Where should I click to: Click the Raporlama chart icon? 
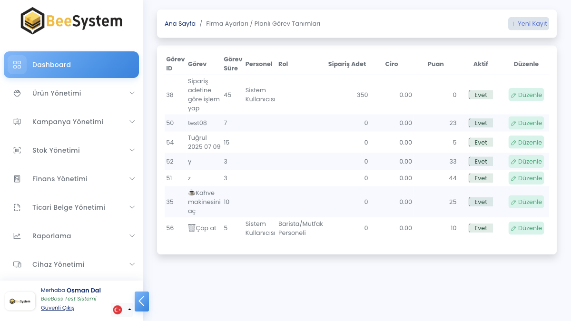(17, 236)
